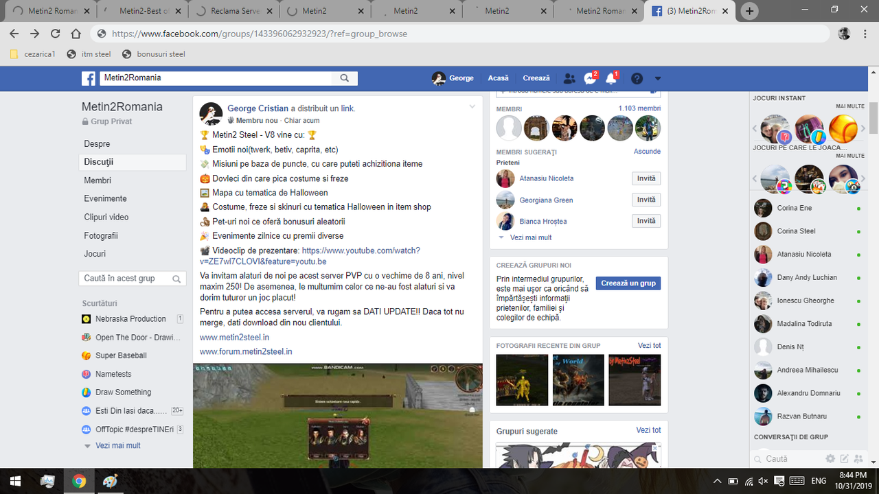Viewport: 879px width, 494px height.
Task: Open a new browser tab with plus
Action: pos(749,11)
